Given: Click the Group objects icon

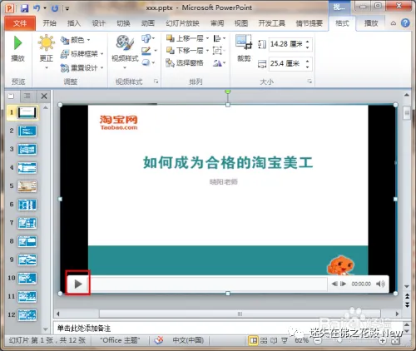Looking at the screenshot, I should click(219, 51).
